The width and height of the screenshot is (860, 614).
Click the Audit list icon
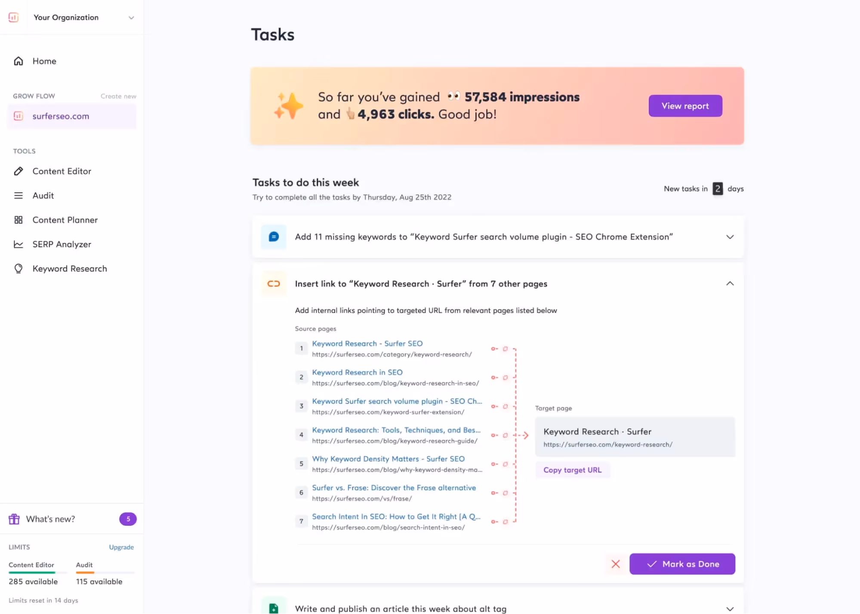pos(18,196)
